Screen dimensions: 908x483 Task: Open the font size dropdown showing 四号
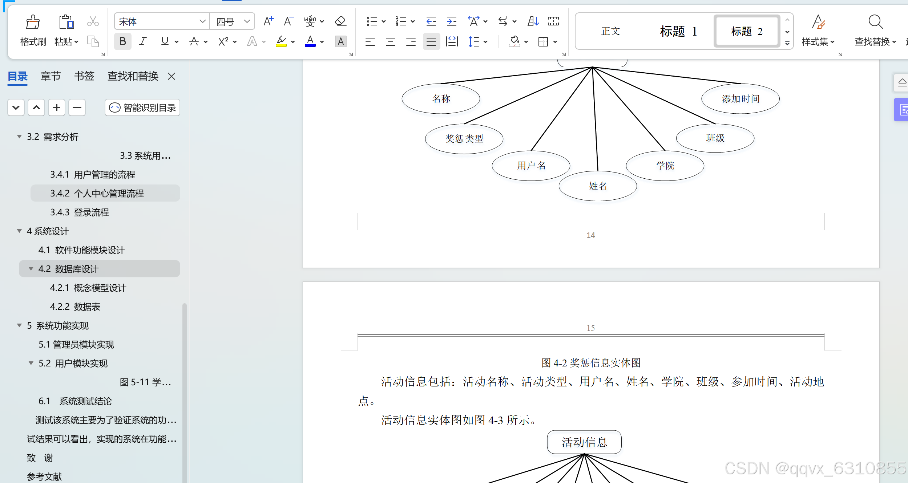point(247,21)
